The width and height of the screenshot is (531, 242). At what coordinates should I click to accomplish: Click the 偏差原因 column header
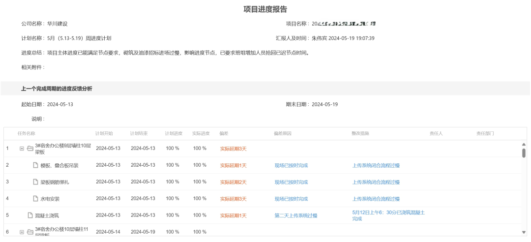point(283,133)
